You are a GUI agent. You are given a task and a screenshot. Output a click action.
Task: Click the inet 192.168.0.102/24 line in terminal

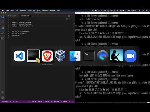point(114,37)
